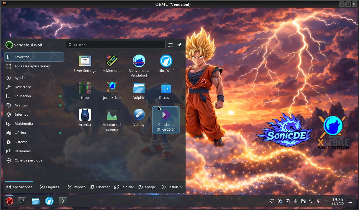Launch Discover software store

coord(166,88)
